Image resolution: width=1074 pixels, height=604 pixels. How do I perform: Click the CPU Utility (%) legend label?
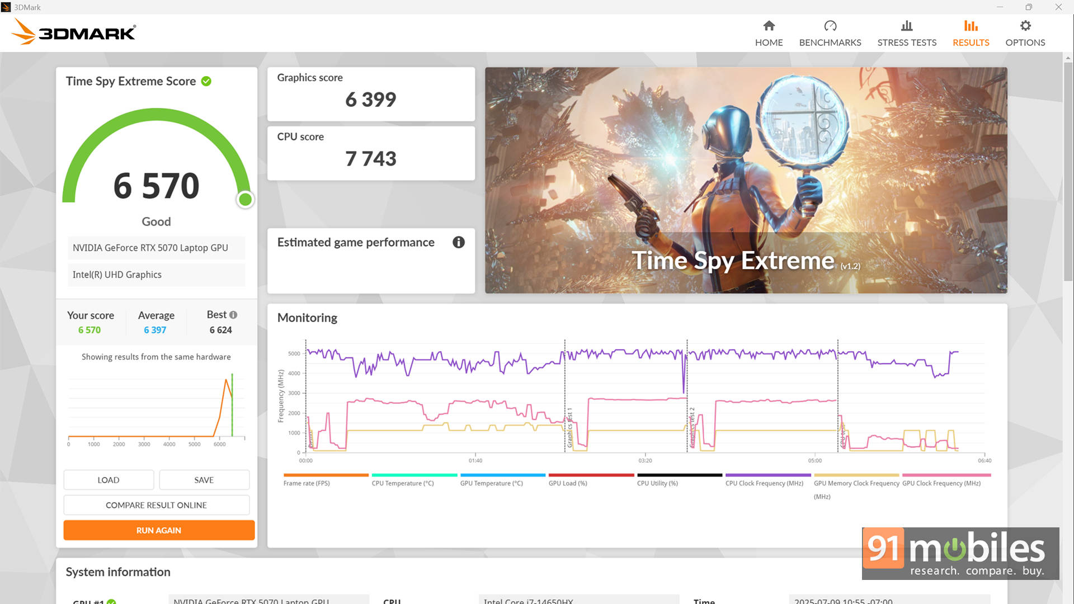tap(657, 483)
